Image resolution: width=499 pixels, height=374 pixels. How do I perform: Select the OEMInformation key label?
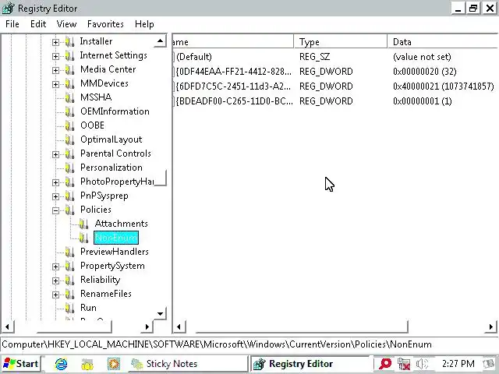115,111
